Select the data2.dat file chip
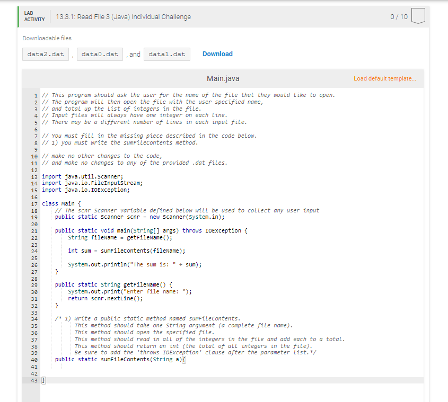This screenshot has height=402, width=448. 45,53
